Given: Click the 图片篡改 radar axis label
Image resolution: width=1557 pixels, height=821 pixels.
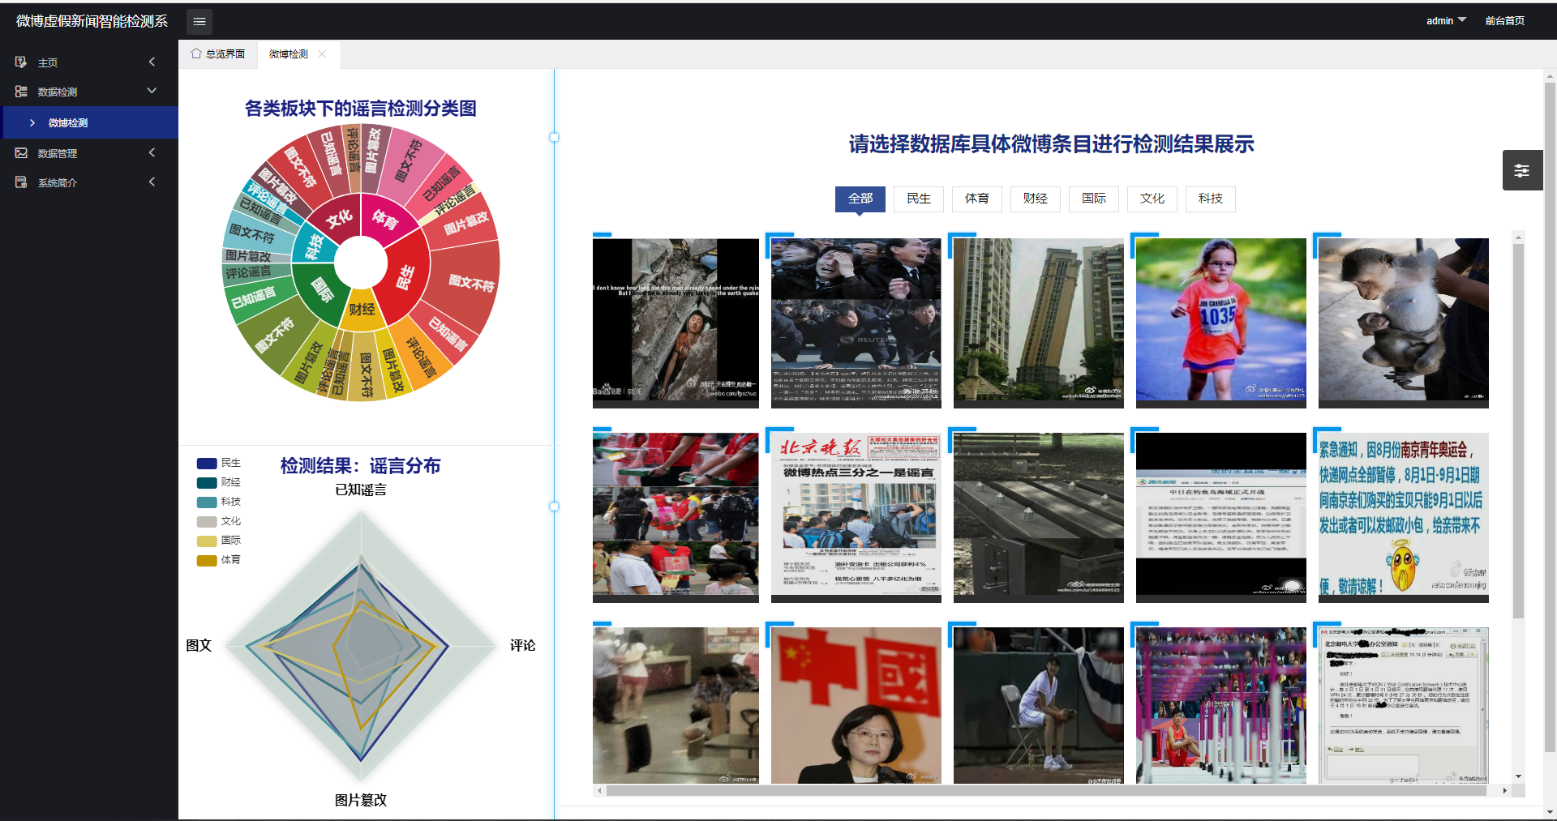Looking at the screenshot, I should click(361, 800).
